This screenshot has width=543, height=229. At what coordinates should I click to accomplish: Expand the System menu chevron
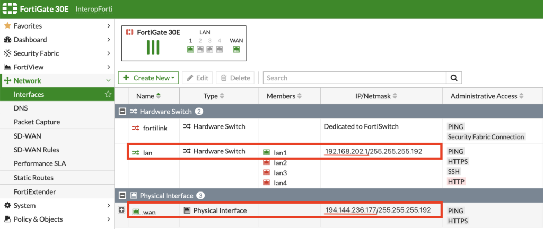[x=108, y=206]
